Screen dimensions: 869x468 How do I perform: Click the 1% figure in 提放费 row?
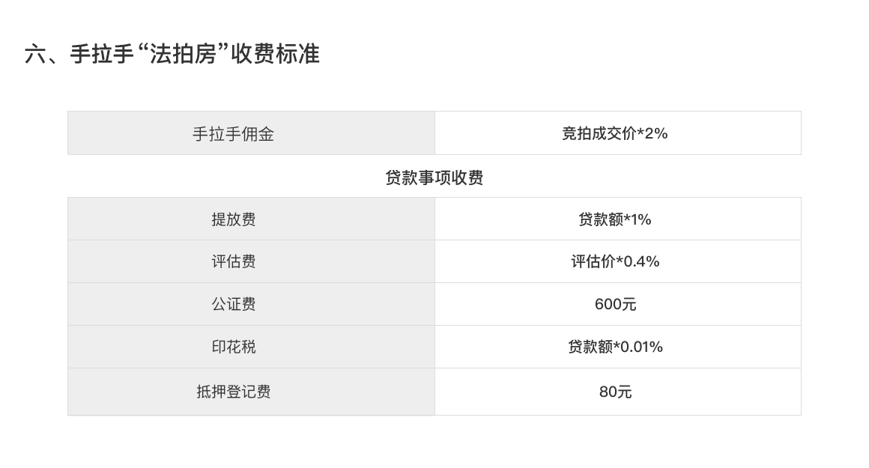coord(641,219)
